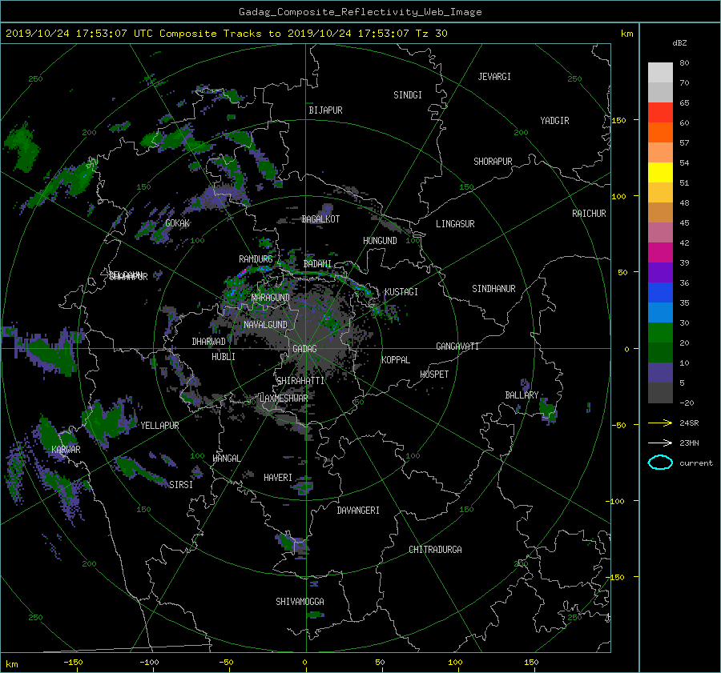The height and width of the screenshot is (673, 721).
Task: Click the SHIRAHATTI city label
Action: point(300,381)
